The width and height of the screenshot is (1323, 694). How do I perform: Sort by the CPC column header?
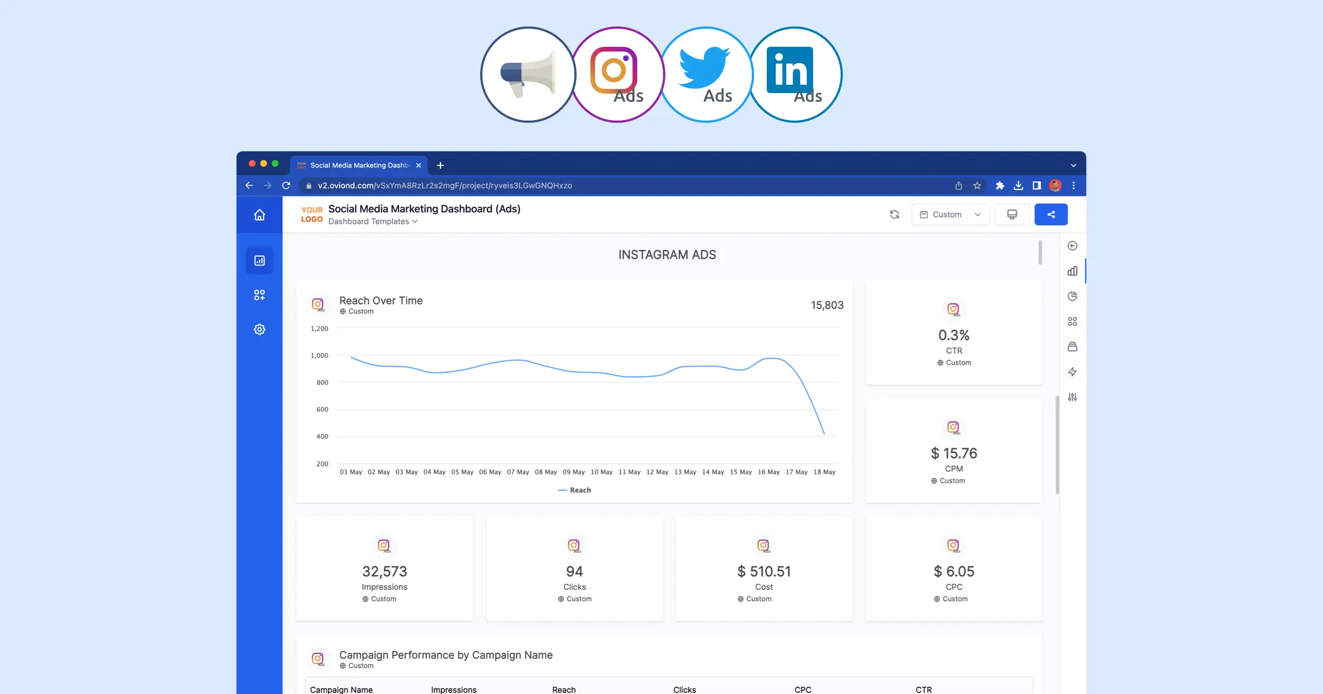(803, 690)
